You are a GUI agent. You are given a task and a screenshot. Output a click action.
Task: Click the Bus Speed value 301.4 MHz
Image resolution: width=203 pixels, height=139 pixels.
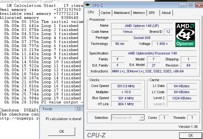click(126, 98)
